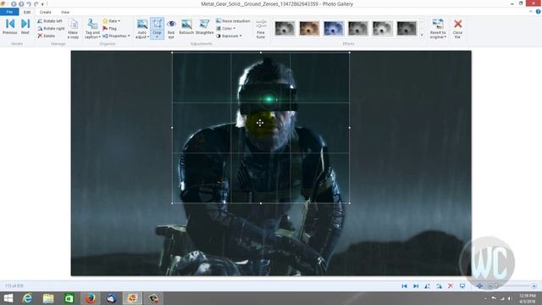Screen dimensions: 542x305
Task: Switch to the Edit tab
Action: [27, 12]
